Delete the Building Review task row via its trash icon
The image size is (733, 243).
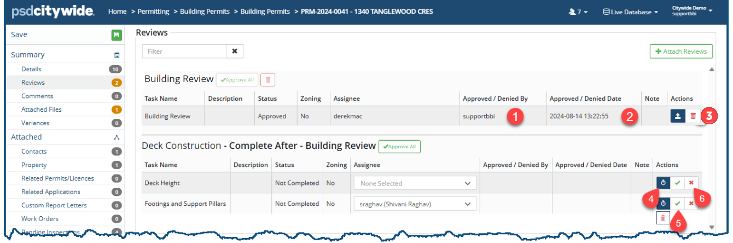[693, 116]
